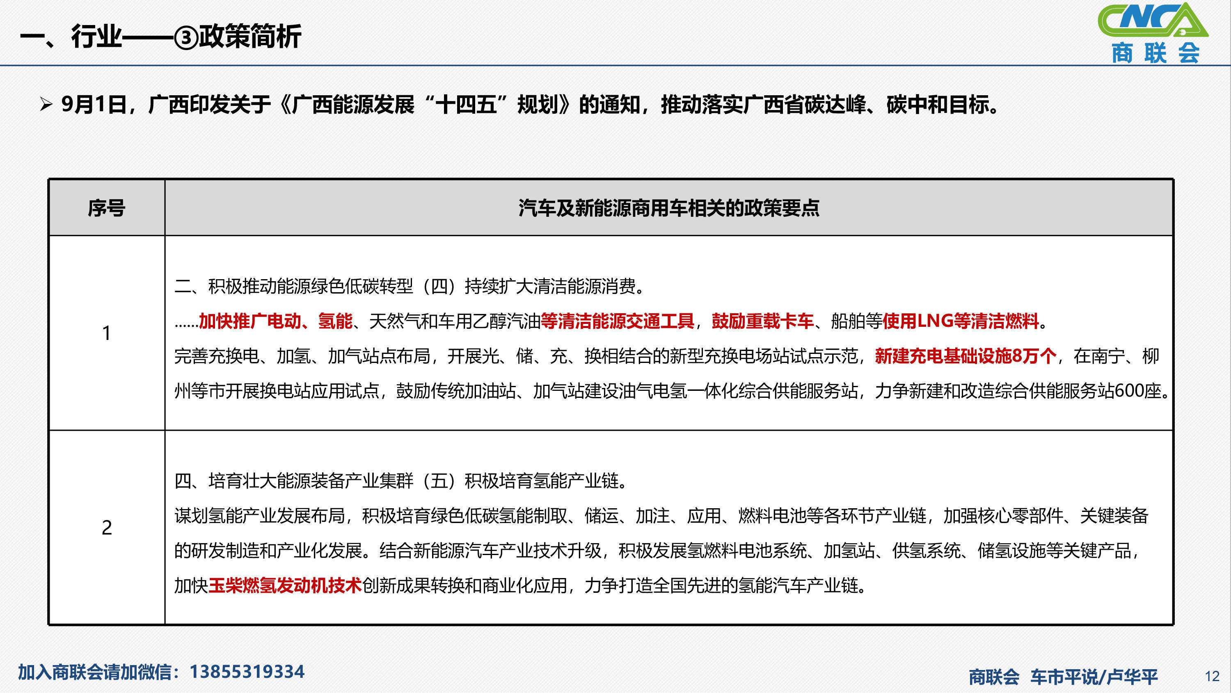This screenshot has height=693, width=1231.
Task: Click the WeChat number 13855319334
Action: pyautogui.click(x=247, y=672)
